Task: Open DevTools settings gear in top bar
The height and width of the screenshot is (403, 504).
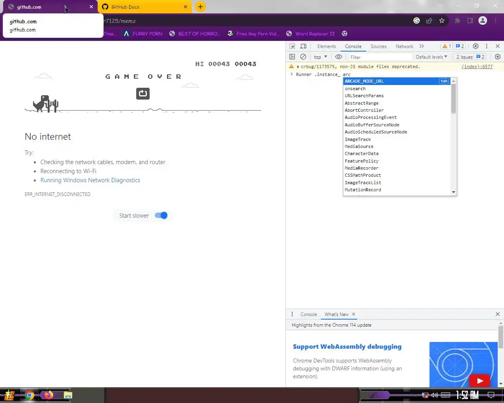Action: (476, 46)
